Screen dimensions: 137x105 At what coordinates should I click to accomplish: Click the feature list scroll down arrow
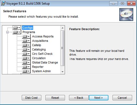(x=63, y=72)
